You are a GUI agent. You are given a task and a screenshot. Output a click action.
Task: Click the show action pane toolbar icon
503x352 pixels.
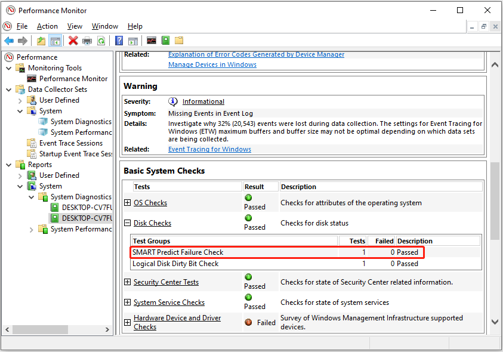(132, 41)
